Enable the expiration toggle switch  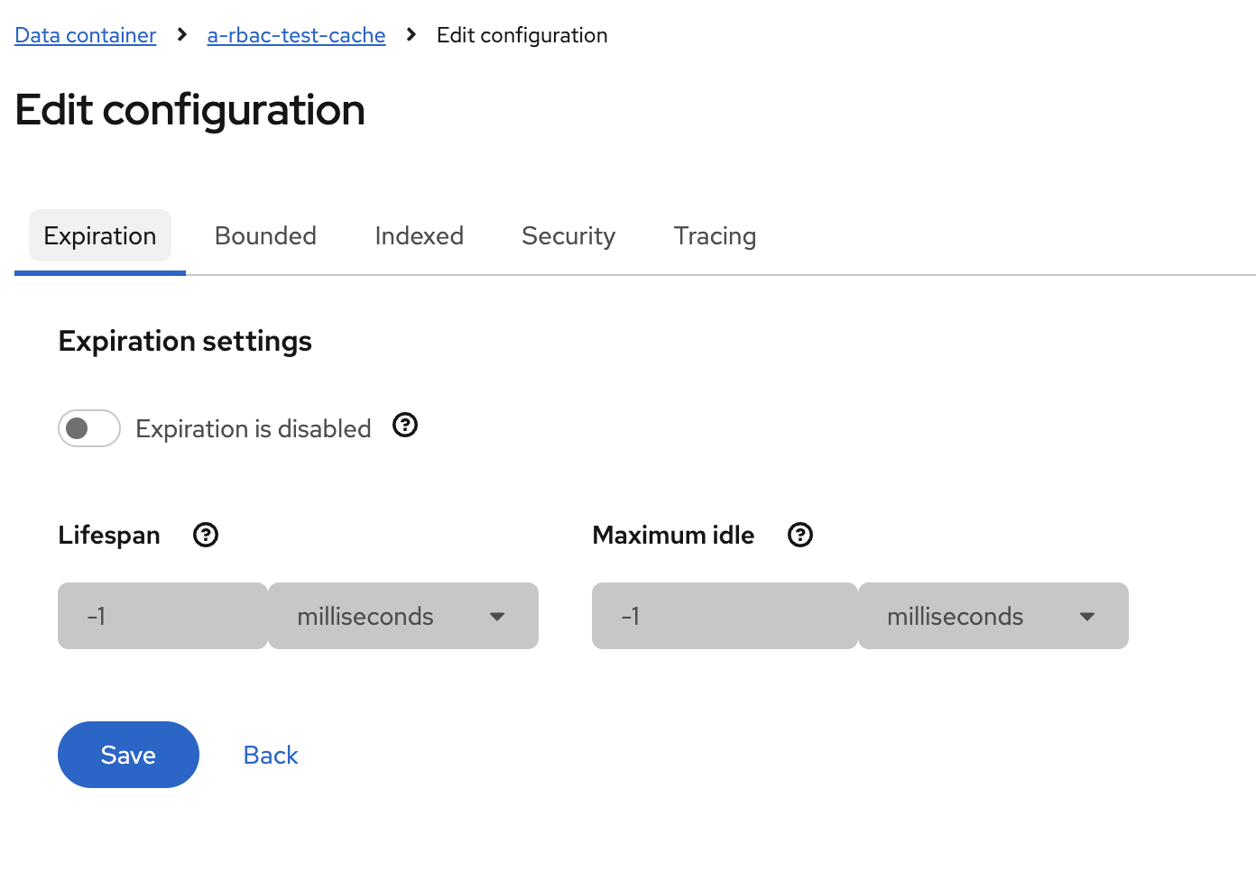click(x=88, y=428)
